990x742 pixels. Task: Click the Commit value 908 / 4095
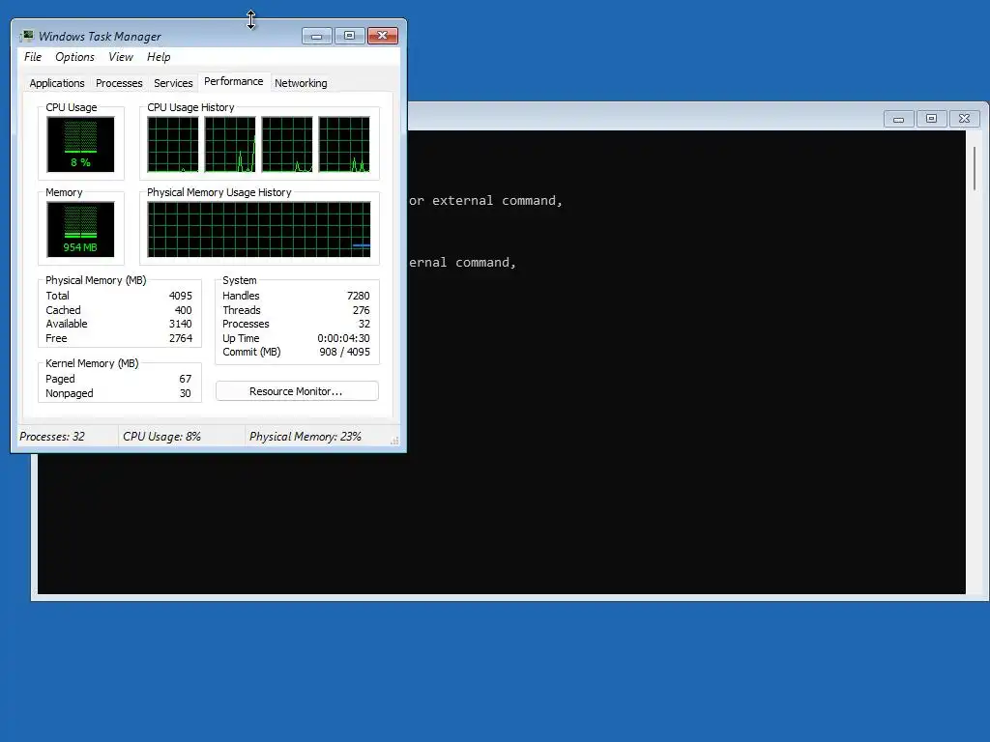click(345, 352)
